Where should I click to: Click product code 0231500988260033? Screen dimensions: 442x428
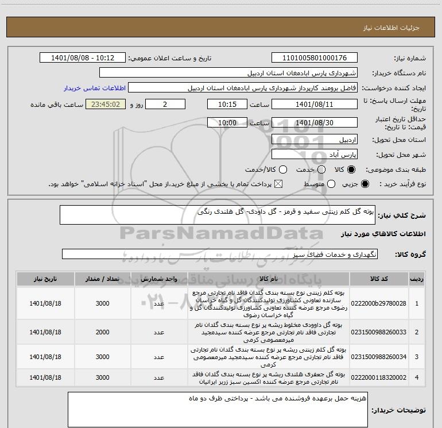(379, 332)
